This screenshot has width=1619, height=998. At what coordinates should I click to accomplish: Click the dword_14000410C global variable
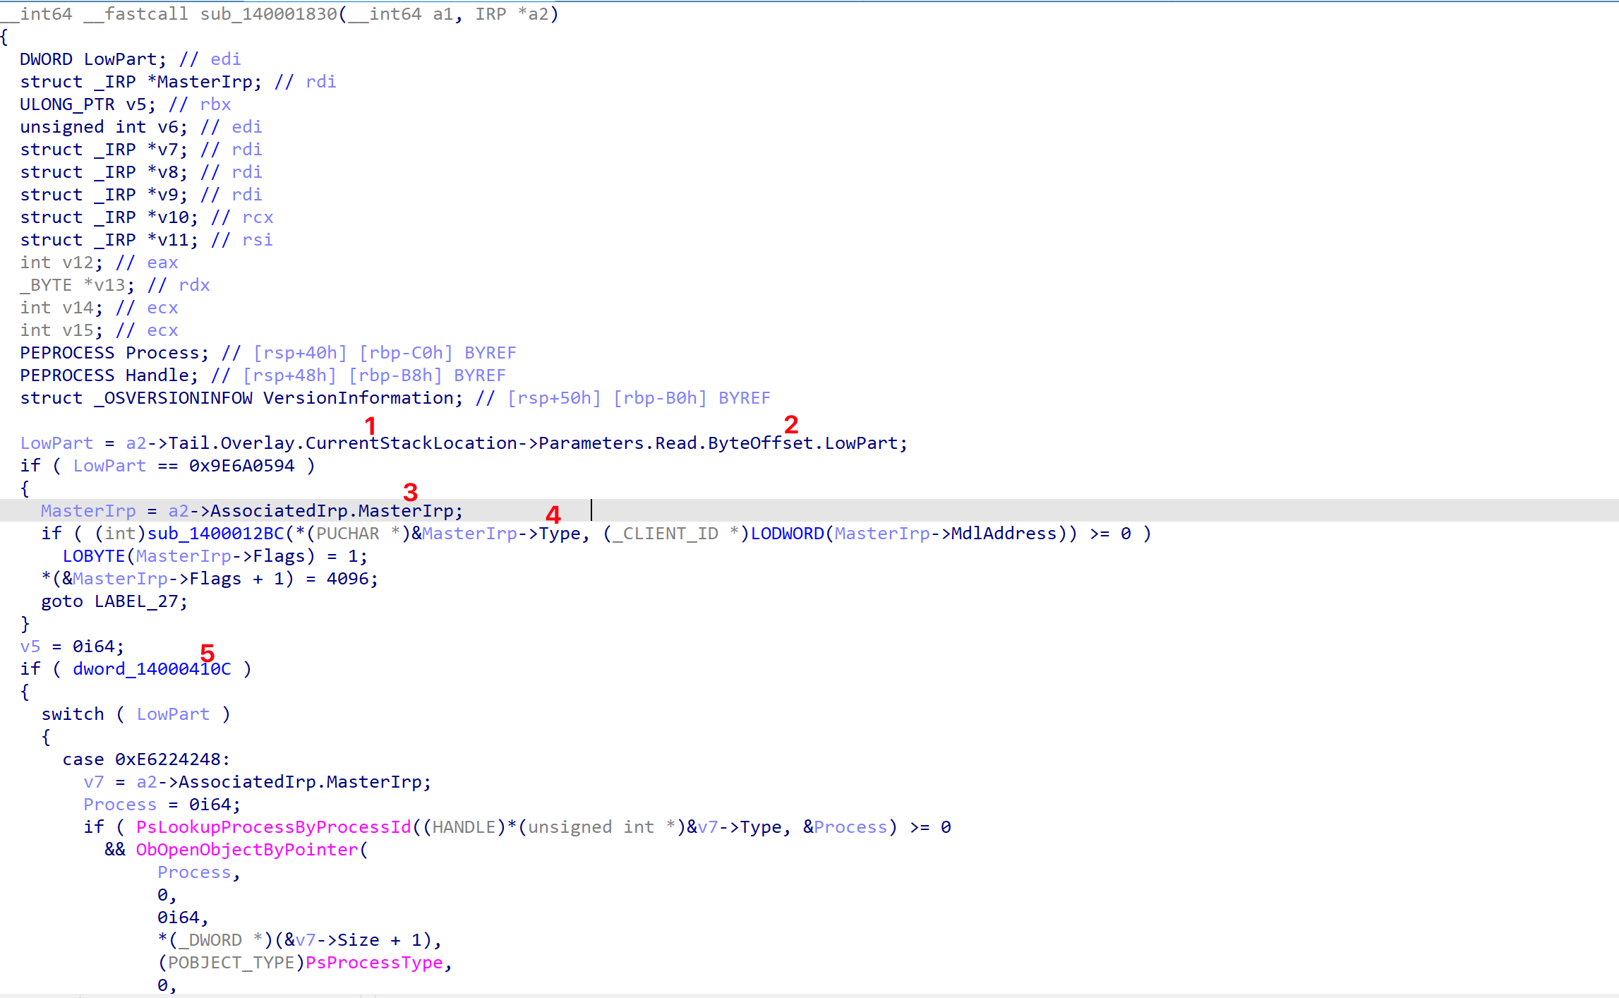tap(152, 669)
